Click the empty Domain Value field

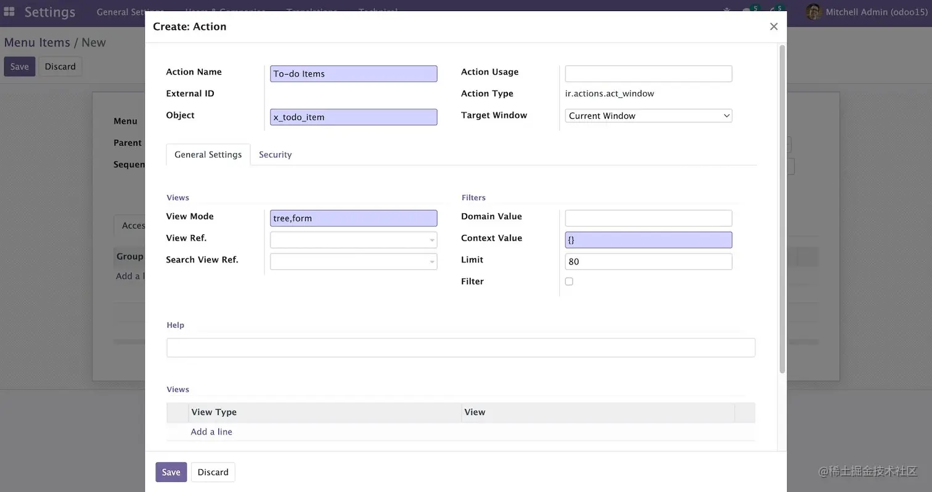point(648,218)
